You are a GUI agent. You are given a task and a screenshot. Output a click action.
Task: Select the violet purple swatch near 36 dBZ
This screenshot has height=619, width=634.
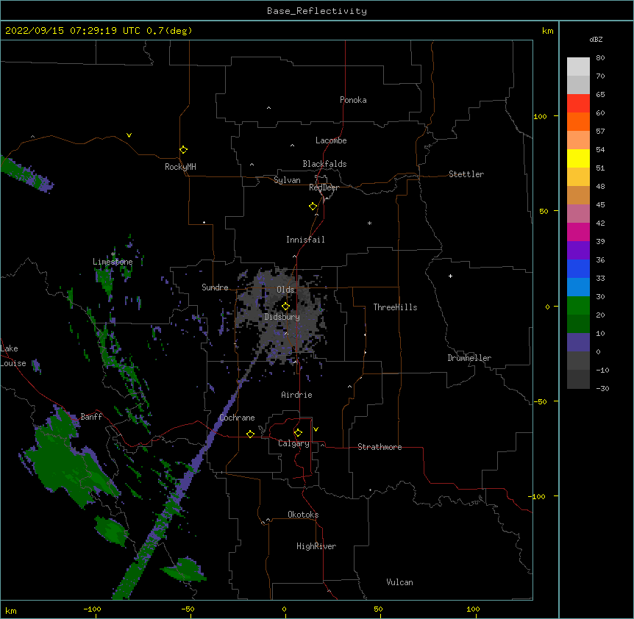point(578,250)
